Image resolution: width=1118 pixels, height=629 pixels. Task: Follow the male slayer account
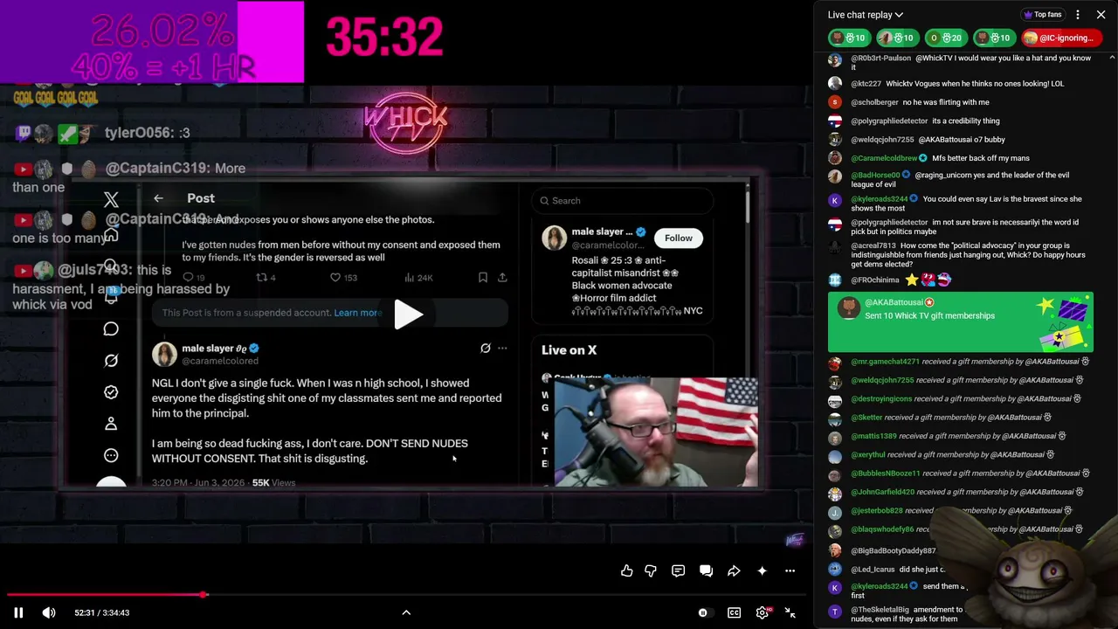pos(678,238)
